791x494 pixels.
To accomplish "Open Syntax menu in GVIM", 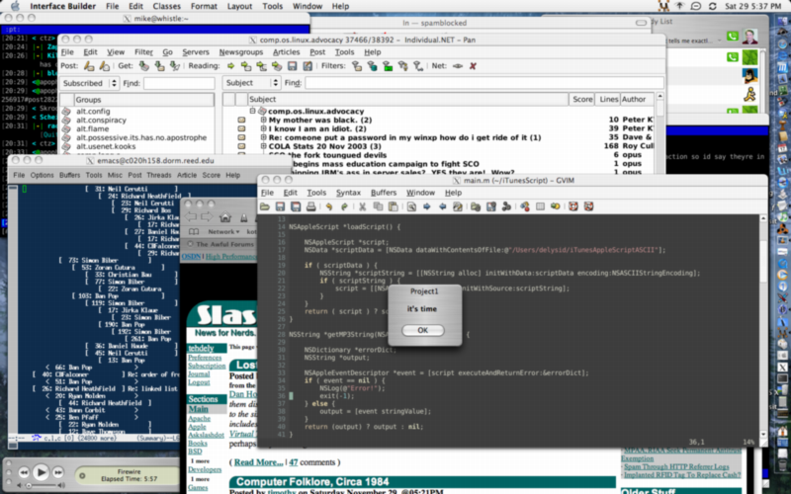I will tap(348, 193).
